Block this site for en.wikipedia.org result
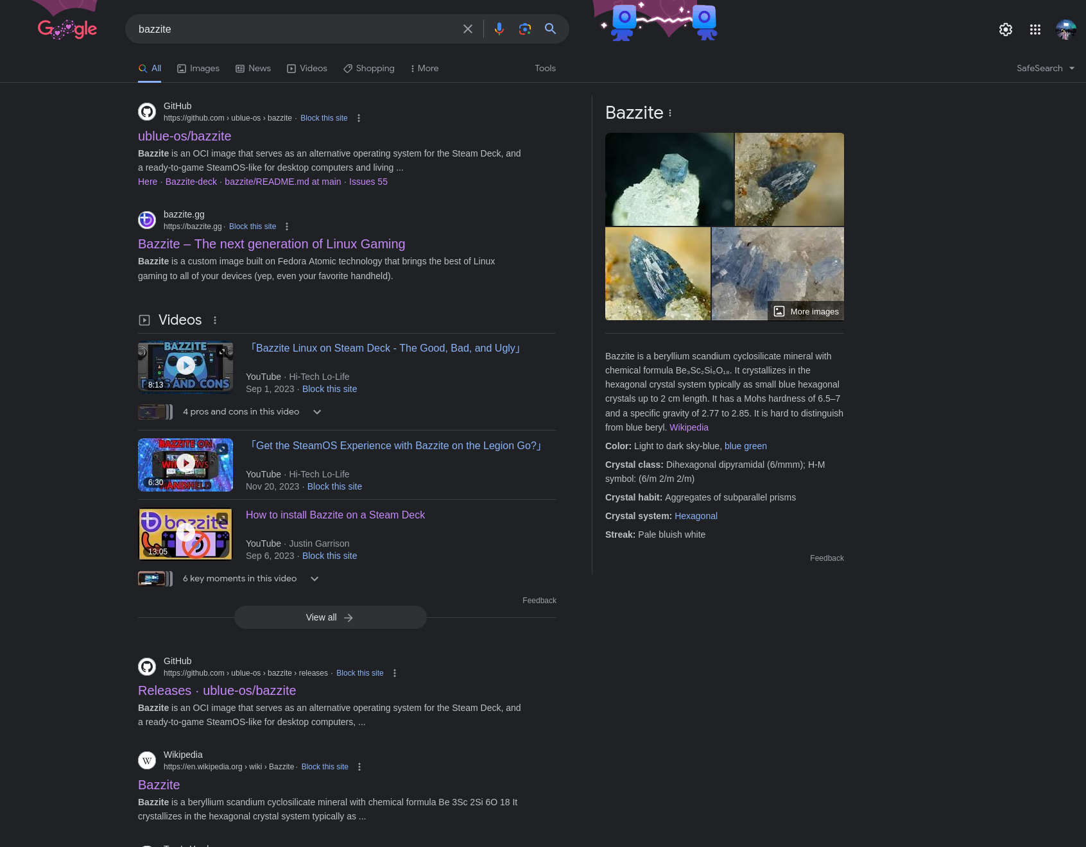1086x847 pixels. coord(325,767)
